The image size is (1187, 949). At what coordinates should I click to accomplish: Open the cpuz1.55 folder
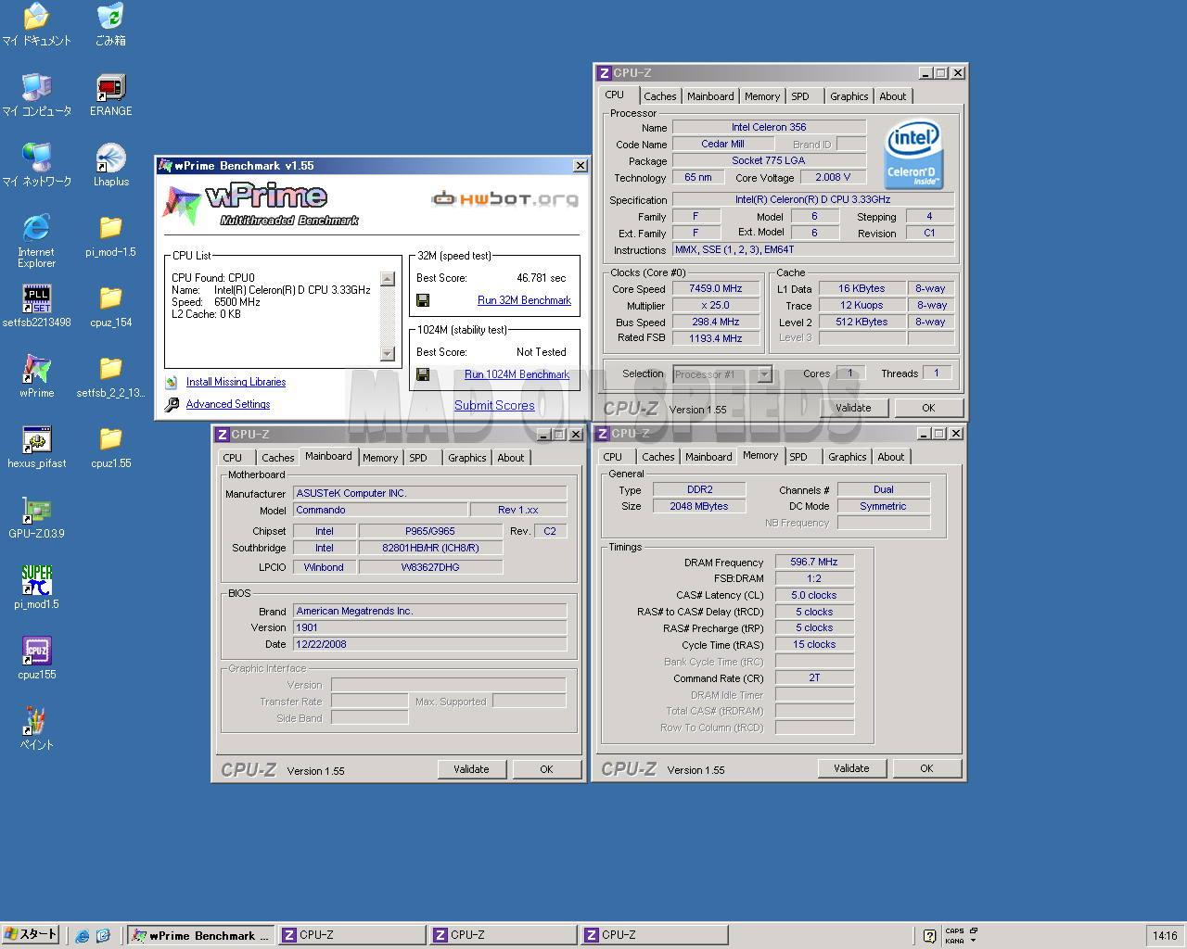click(110, 448)
